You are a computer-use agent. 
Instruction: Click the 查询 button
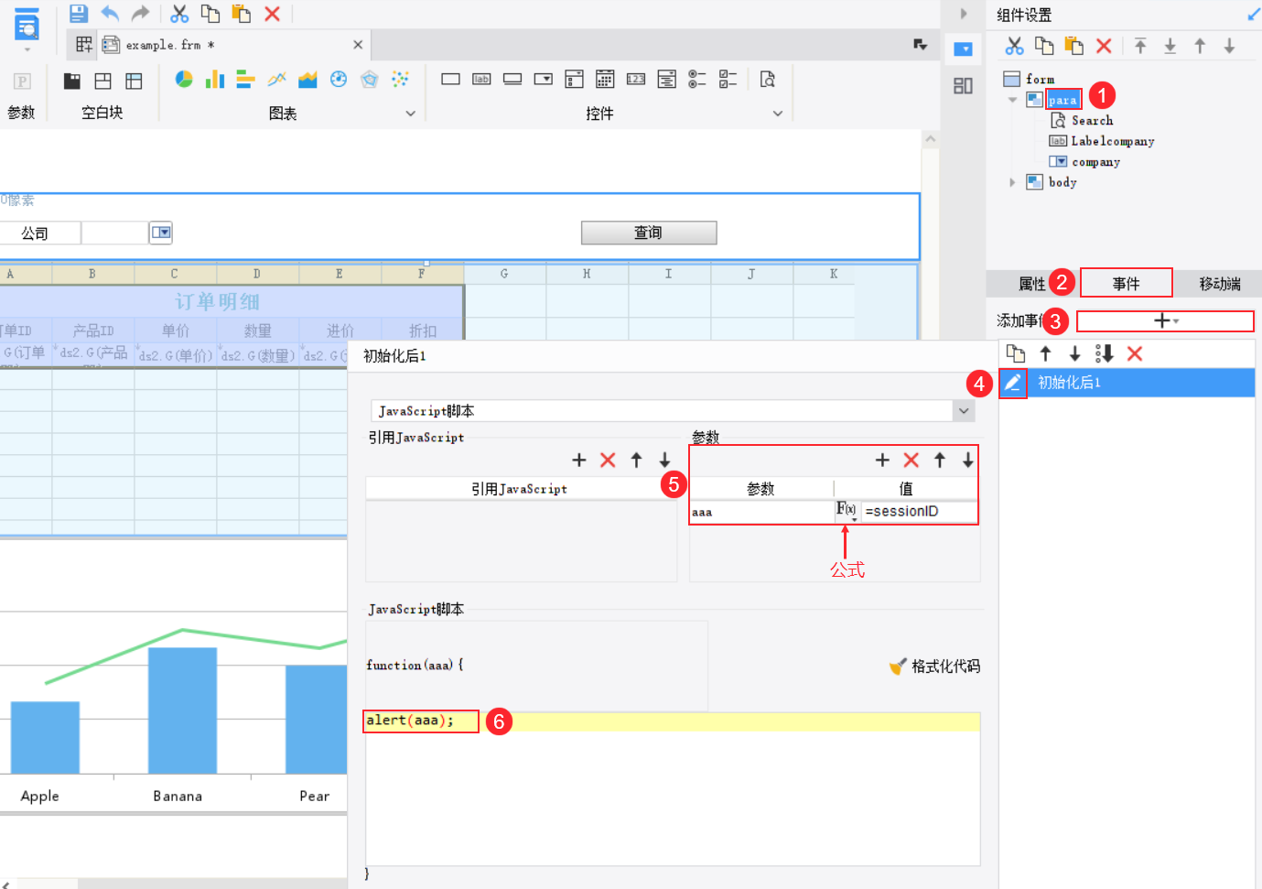coord(649,233)
